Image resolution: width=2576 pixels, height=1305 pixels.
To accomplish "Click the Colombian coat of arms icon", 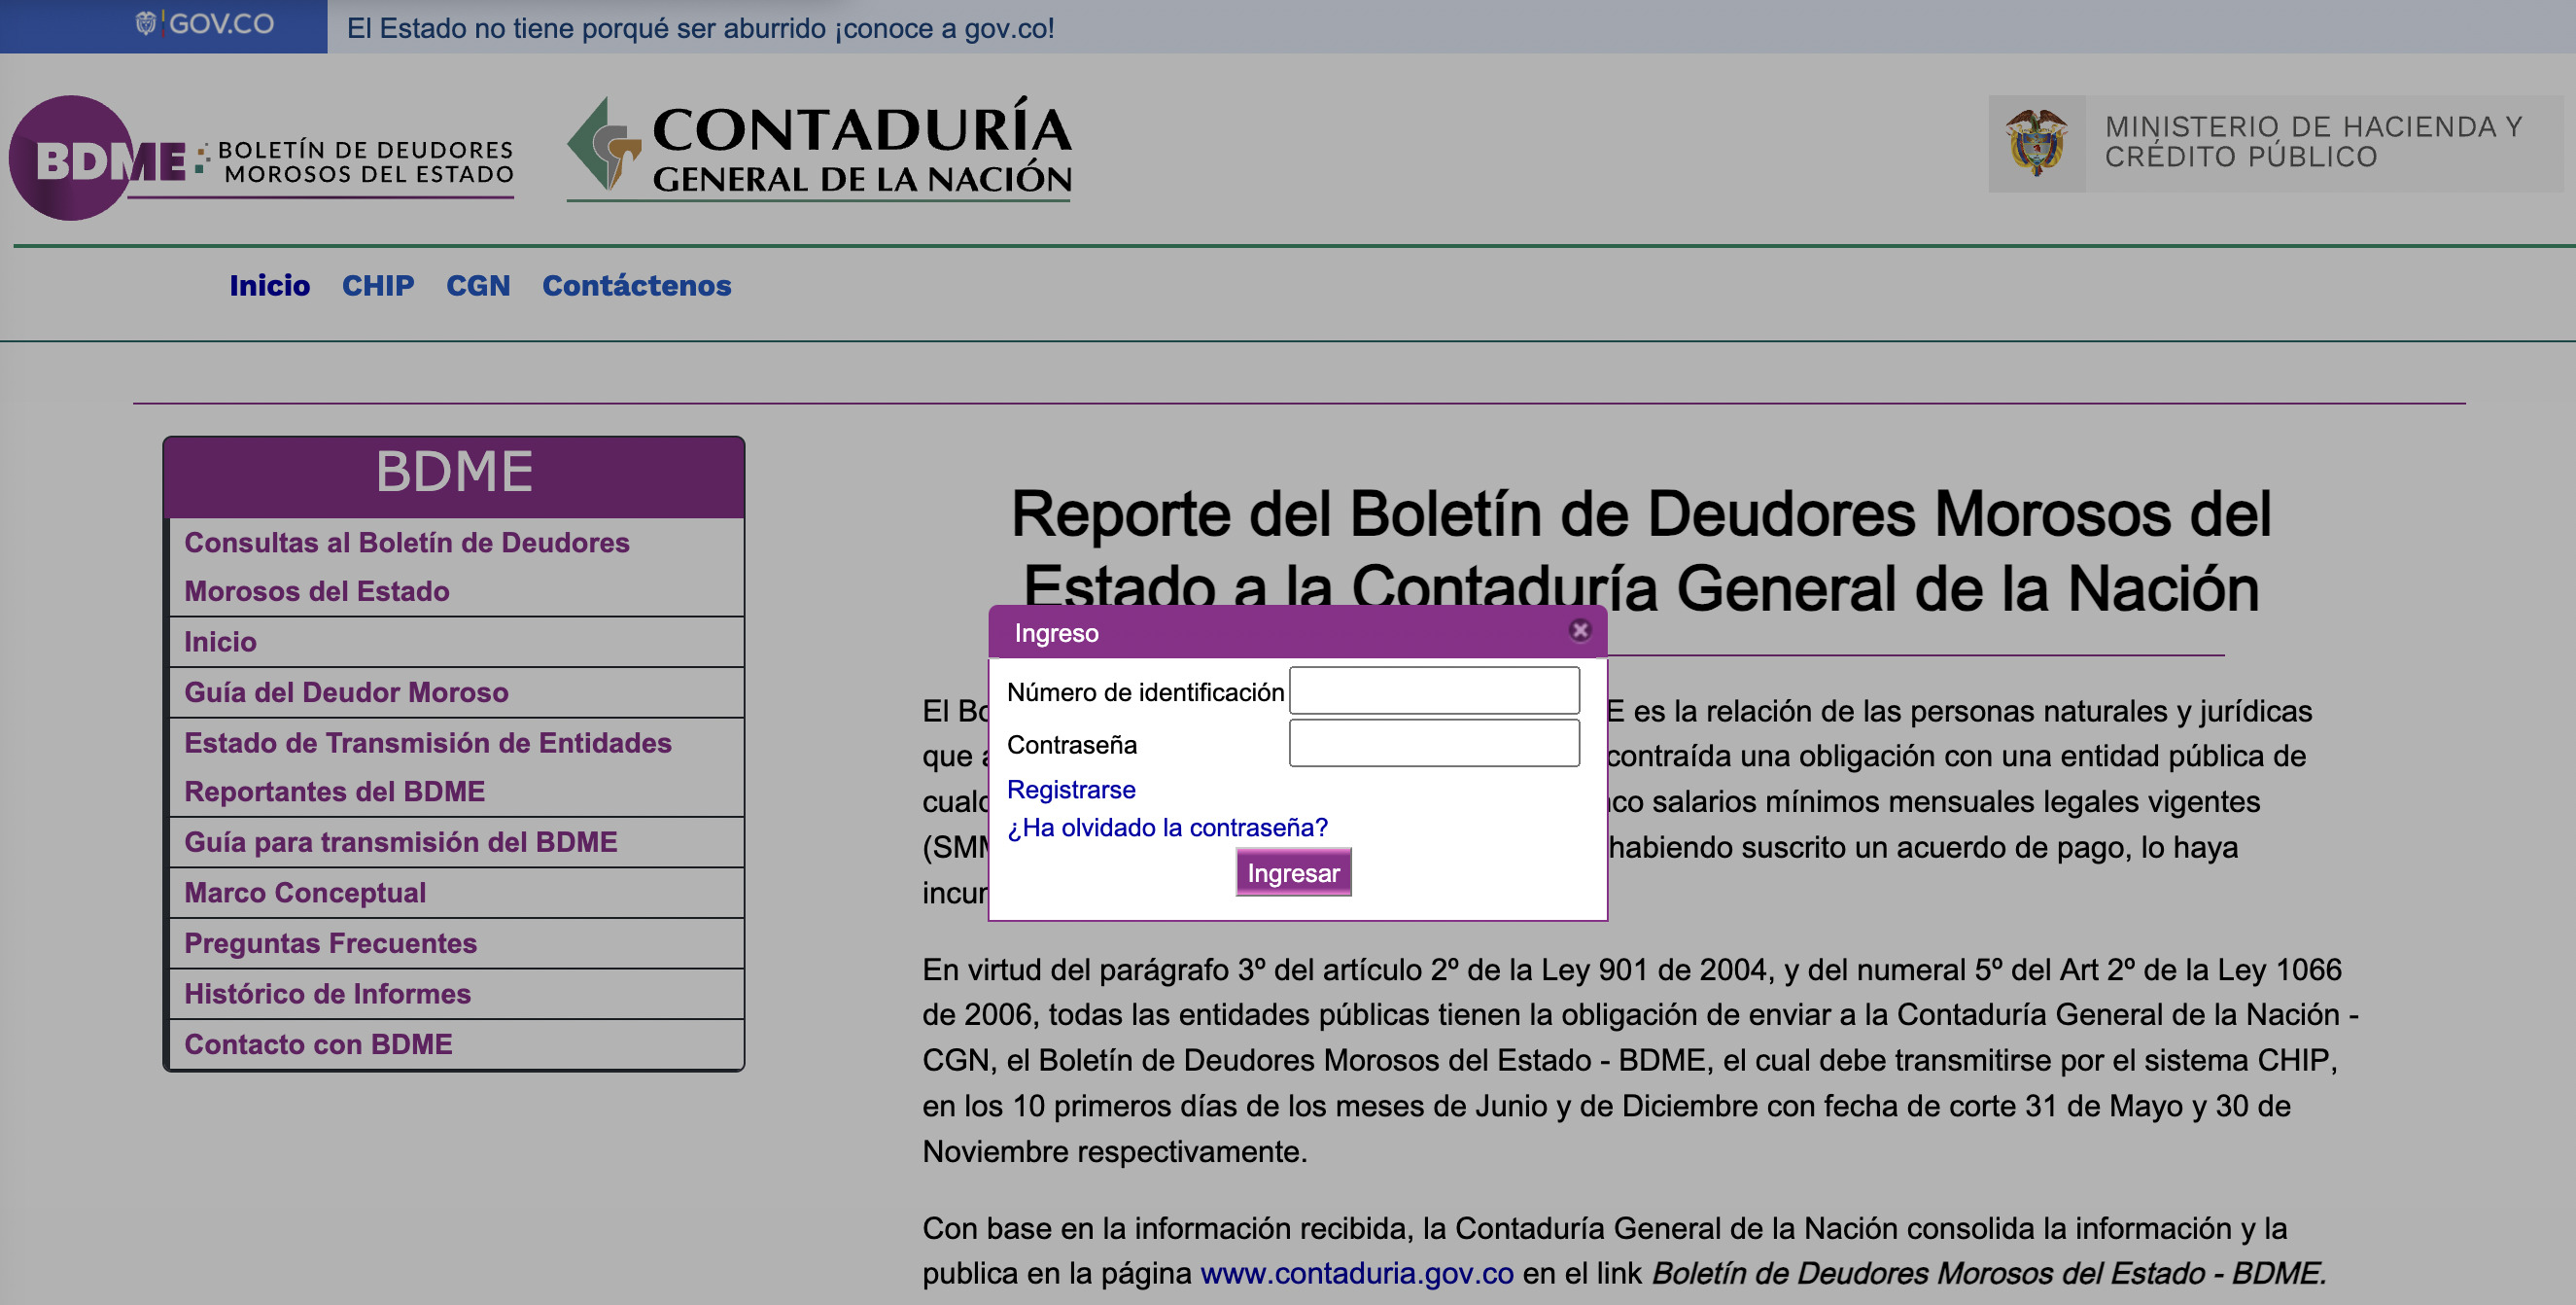I will [2036, 143].
